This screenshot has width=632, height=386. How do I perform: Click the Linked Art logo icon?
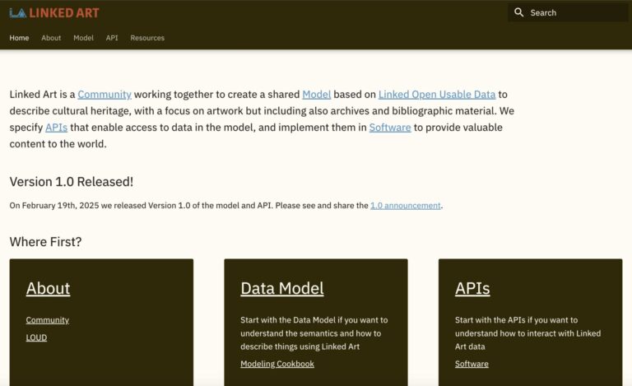18,13
